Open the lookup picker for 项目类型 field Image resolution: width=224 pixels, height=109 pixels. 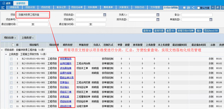click(x=104, y=15)
